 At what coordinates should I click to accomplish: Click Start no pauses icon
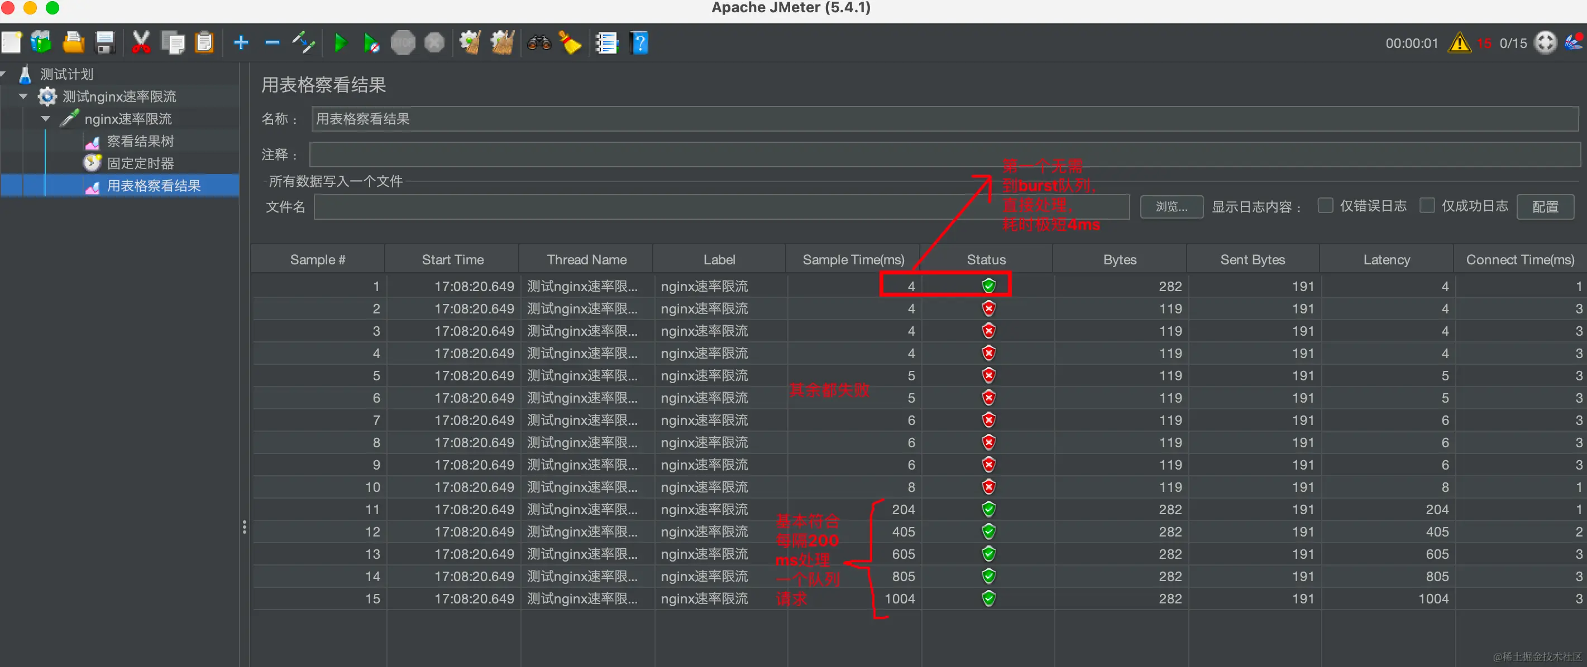click(x=371, y=43)
